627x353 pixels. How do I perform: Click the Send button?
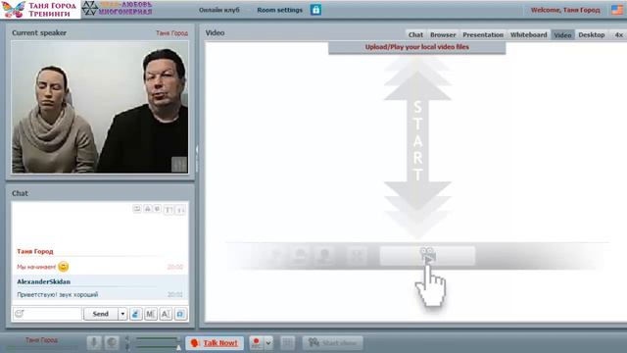point(101,314)
